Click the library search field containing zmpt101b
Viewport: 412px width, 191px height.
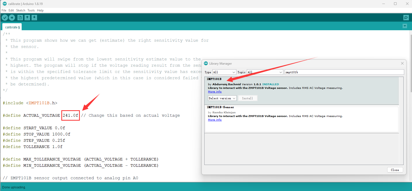pos(344,72)
